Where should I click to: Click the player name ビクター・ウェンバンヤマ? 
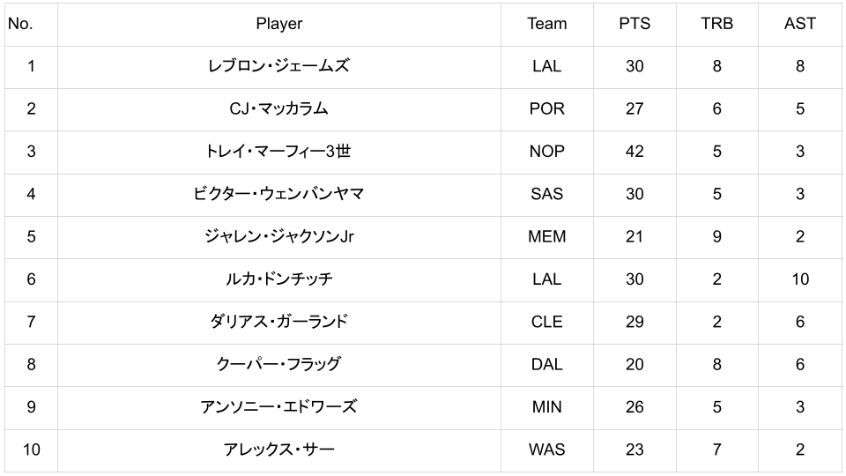278,194
